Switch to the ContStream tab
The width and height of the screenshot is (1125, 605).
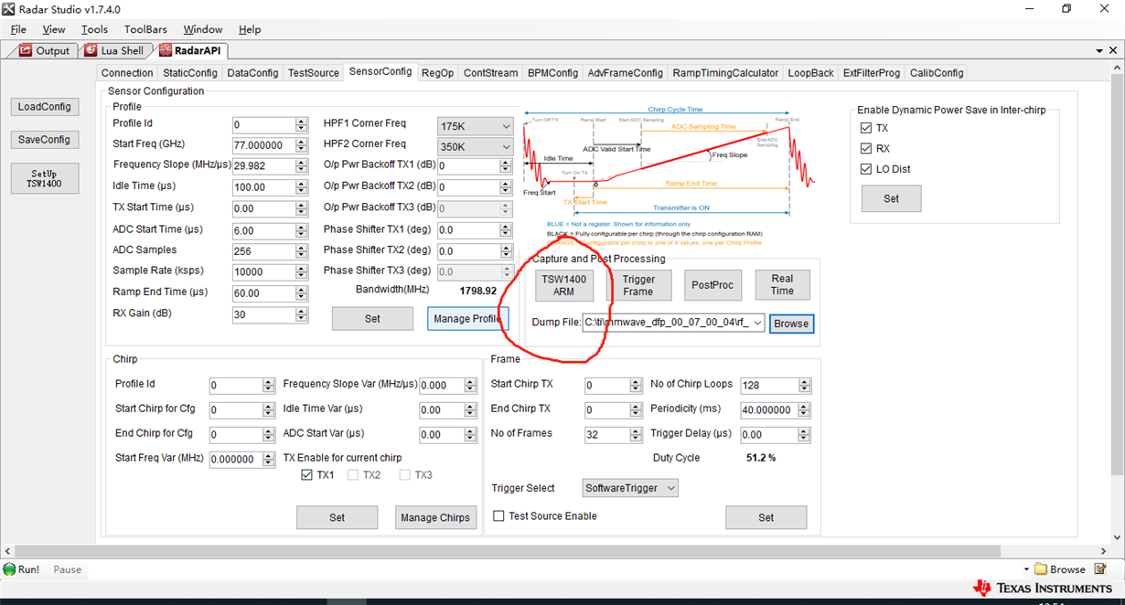coord(491,73)
